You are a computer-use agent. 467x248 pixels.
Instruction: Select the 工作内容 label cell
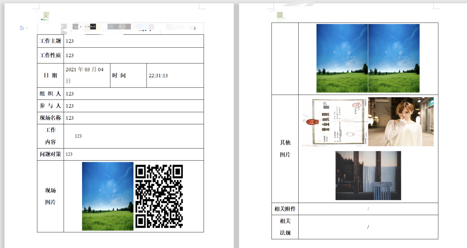51,136
